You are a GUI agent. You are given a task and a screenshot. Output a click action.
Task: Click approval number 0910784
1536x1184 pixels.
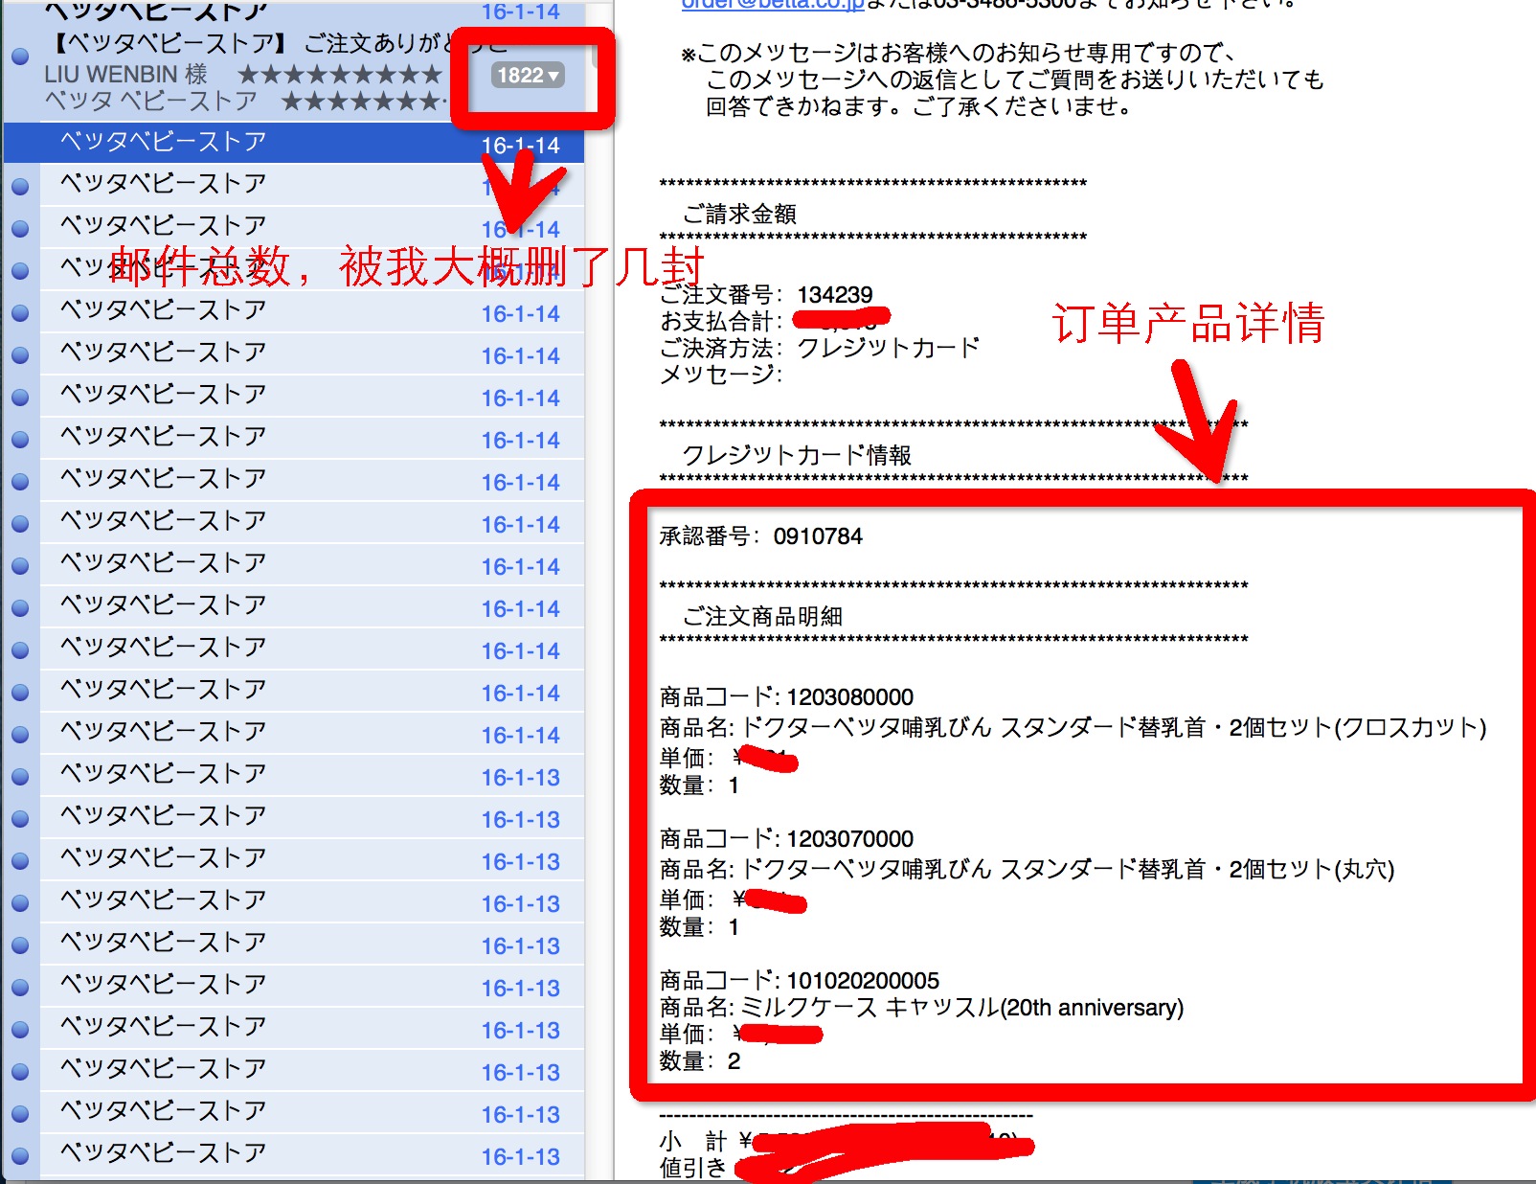tap(818, 535)
